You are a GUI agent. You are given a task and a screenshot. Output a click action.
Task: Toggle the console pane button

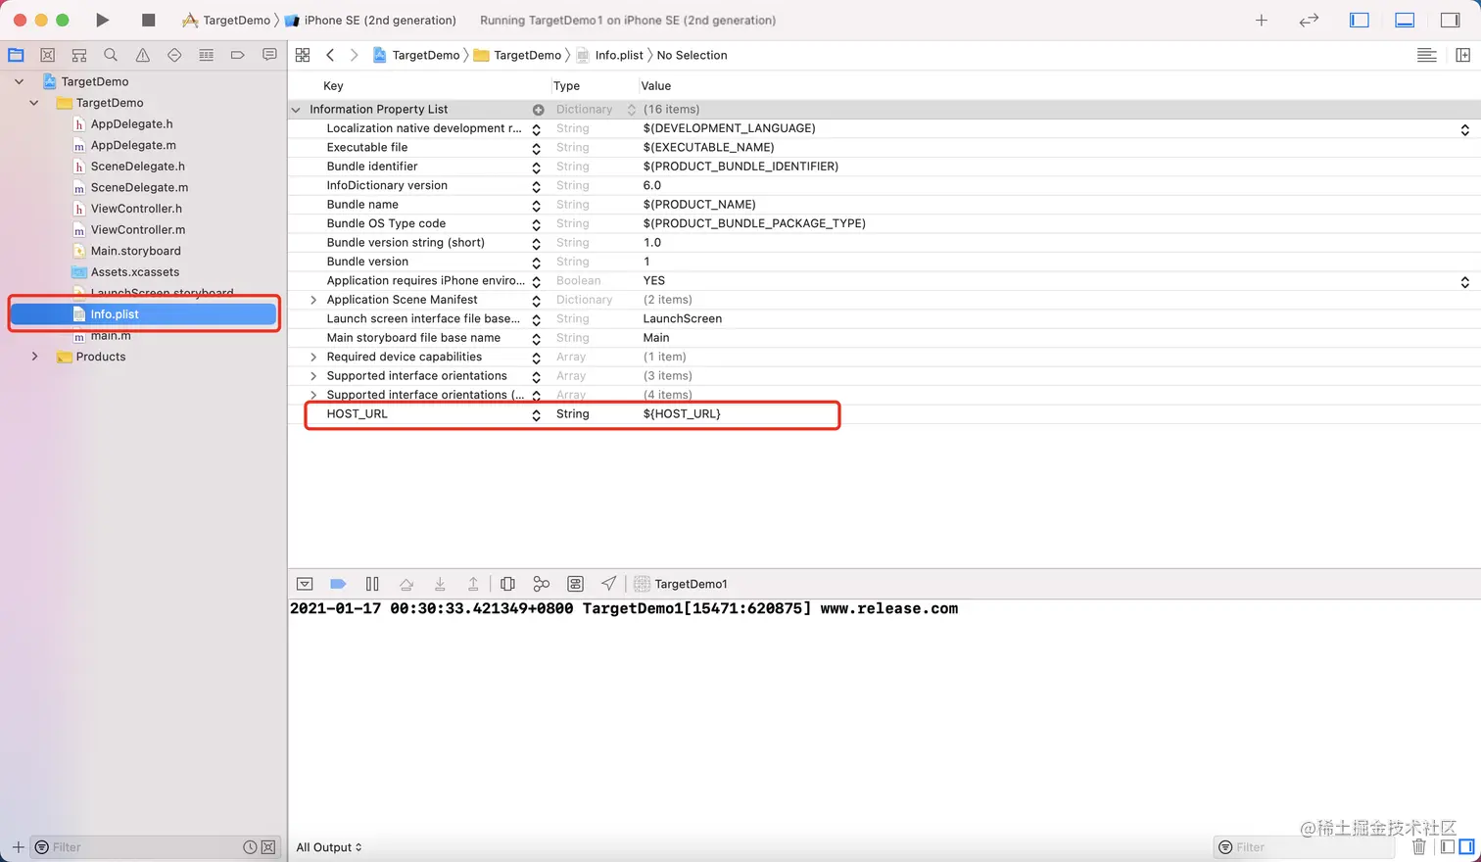tap(1466, 847)
